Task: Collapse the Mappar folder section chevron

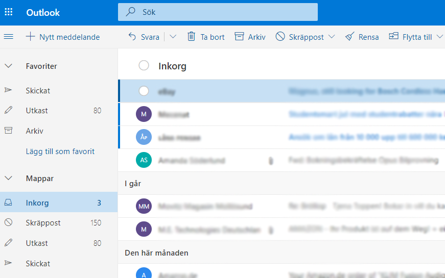Action: (9, 178)
